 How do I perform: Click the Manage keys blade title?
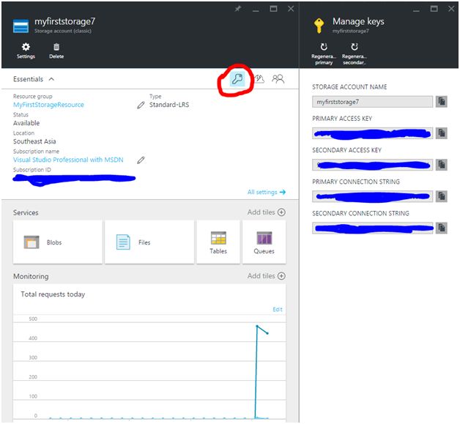358,21
